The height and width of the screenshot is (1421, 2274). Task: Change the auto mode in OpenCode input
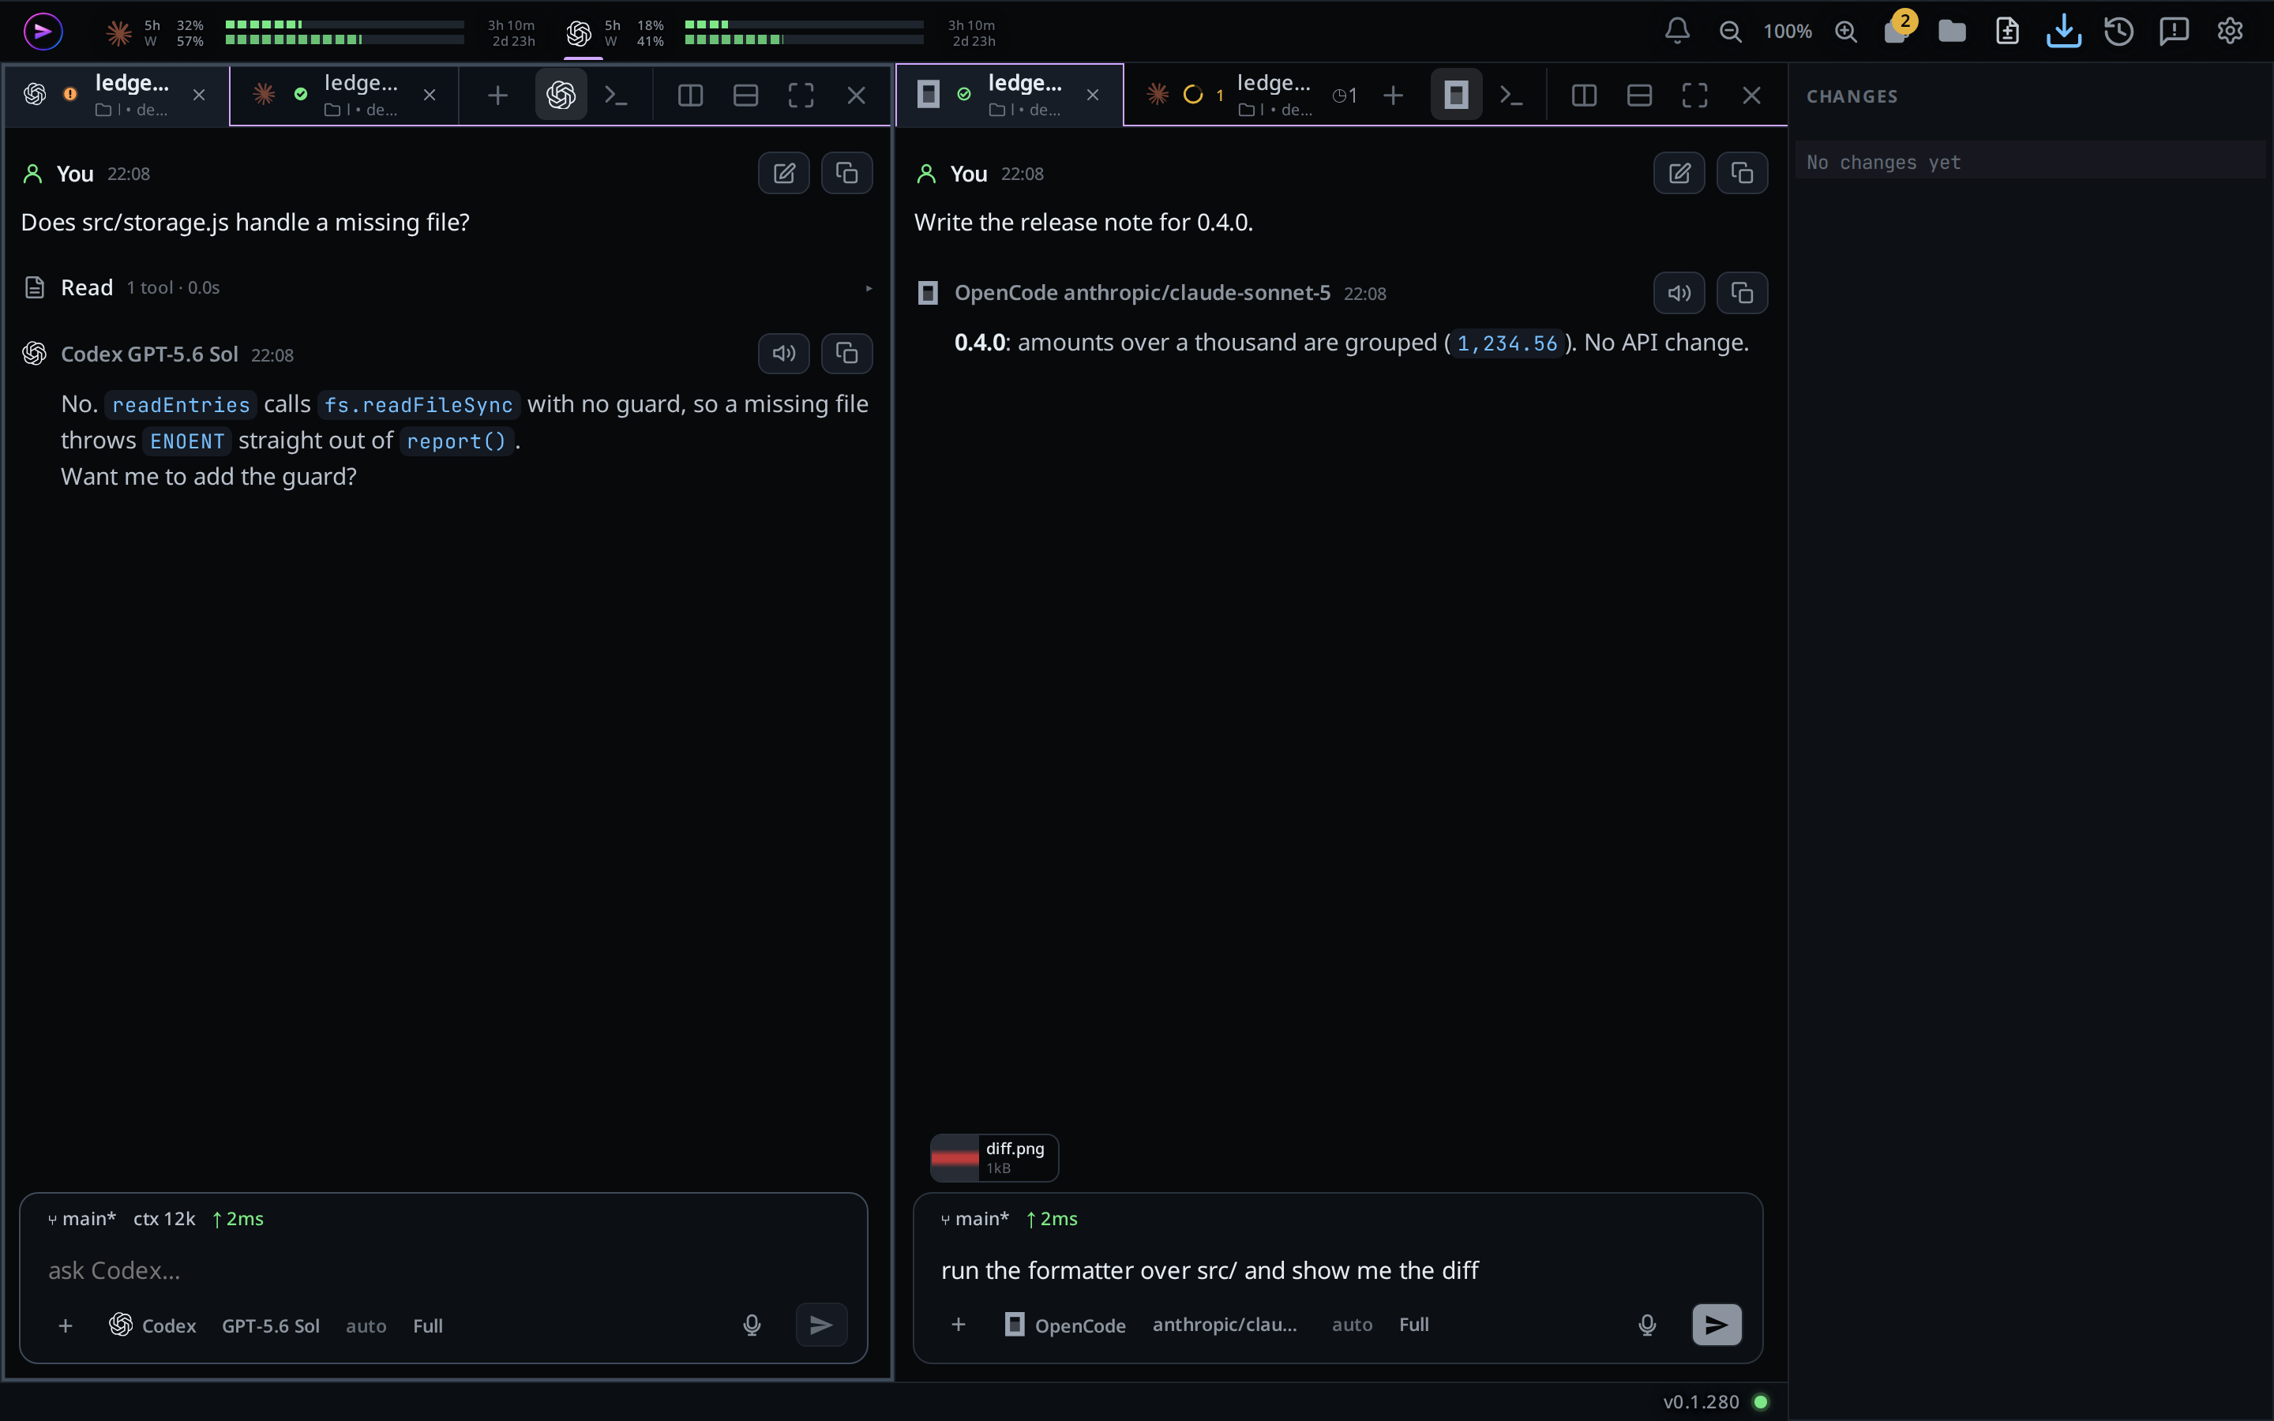tap(1353, 1324)
